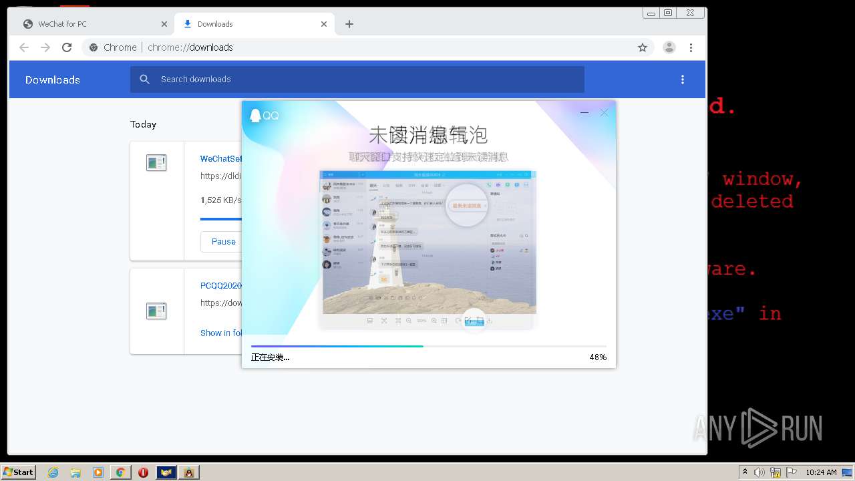This screenshot has height=481, width=855.
Task: Click WeChat download progress bar
Action: click(x=221, y=218)
